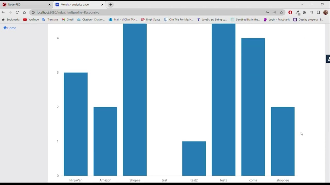Image resolution: width=330 pixels, height=185 pixels.
Task: Open the dark profile side tab at right edge
Action: click(x=328, y=59)
